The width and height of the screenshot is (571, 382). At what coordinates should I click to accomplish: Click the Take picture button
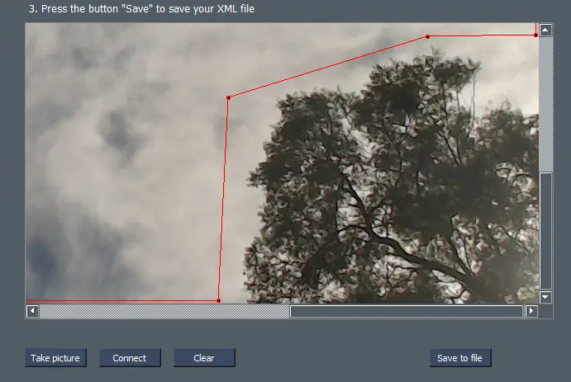[x=55, y=358]
